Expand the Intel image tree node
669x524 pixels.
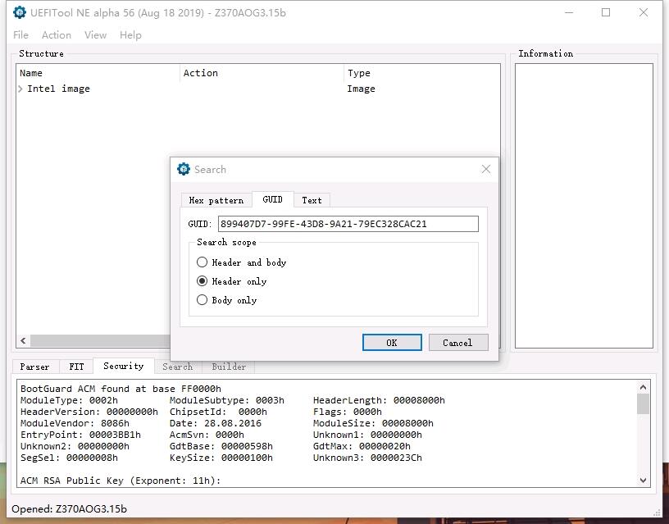[x=20, y=89]
